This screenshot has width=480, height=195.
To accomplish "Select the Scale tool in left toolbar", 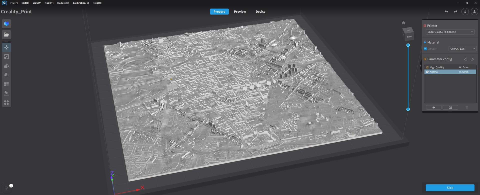I will coord(6,57).
